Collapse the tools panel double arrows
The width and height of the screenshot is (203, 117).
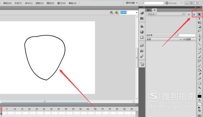click(x=201, y=7)
